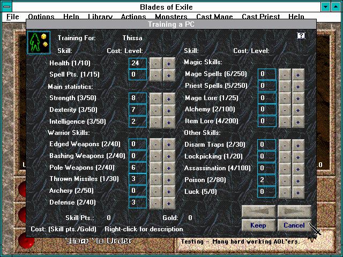The height and width of the screenshot is (257, 343).
Task: Increase Poison skill level
Action: click(x=298, y=181)
